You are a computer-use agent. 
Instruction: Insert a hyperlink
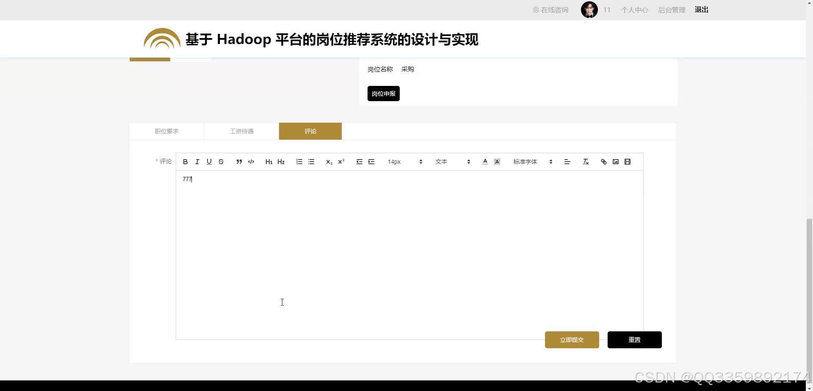pos(604,162)
